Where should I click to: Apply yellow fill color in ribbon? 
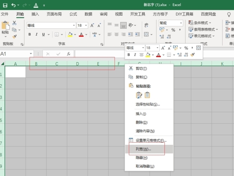70,35
